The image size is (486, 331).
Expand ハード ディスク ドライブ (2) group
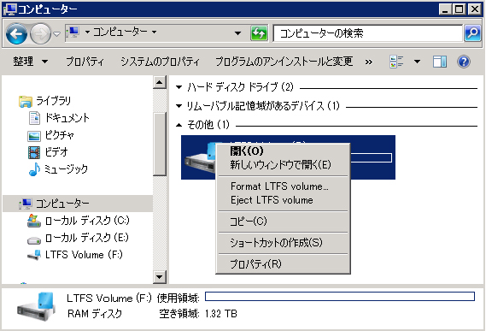(179, 87)
